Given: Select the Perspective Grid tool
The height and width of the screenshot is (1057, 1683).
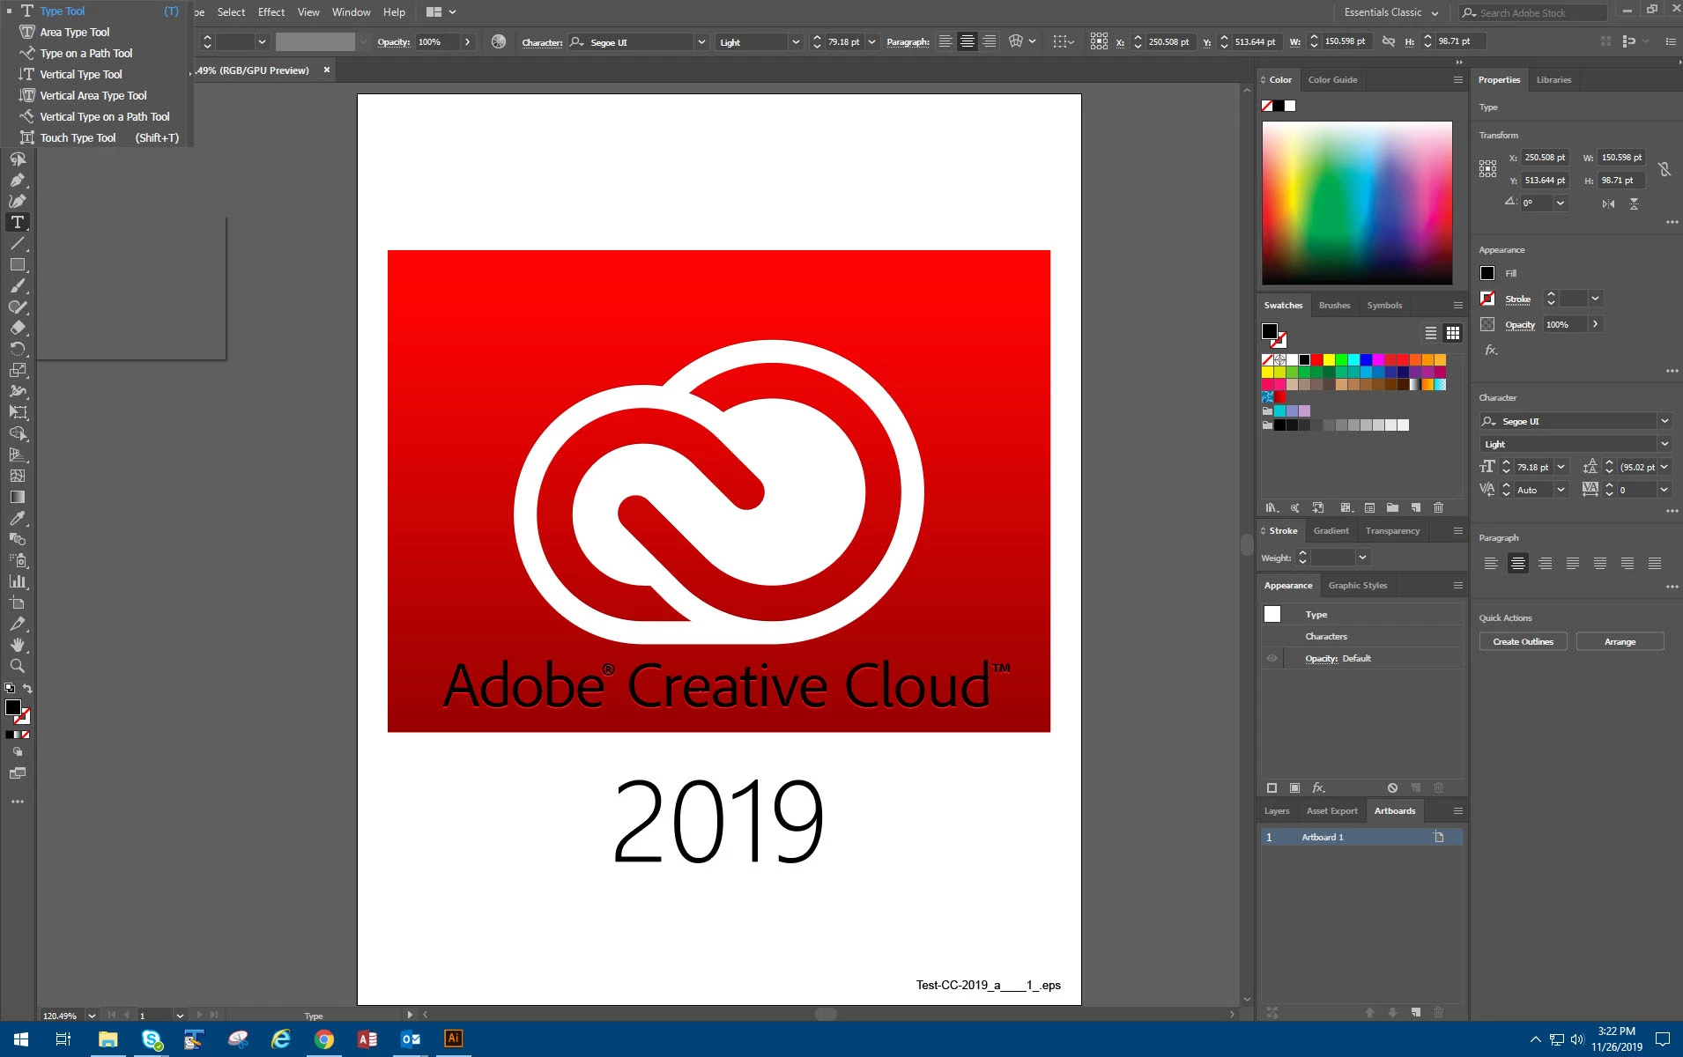Looking at the screenshot, I should pos(18,455).
